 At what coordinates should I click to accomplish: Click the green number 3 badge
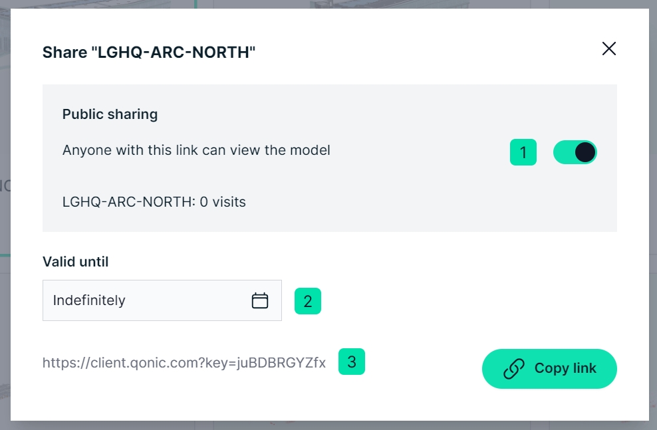[352, 362]
